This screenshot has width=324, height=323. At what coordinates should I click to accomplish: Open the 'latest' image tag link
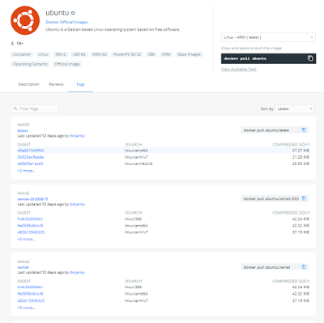click(x=23, y=130)
